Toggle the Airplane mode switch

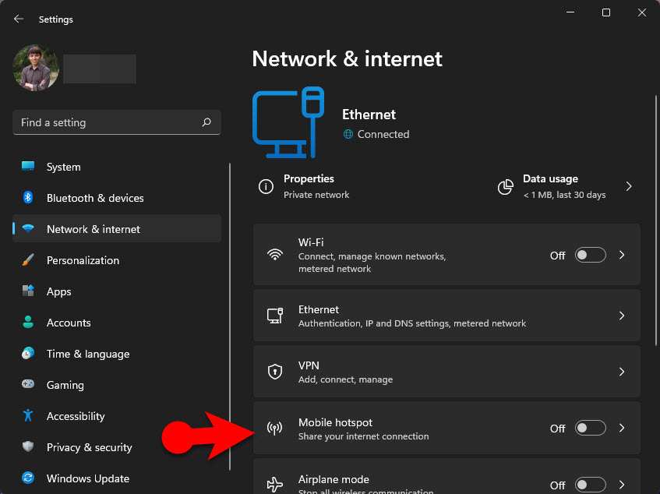pyautogui.click(x=591, y=485)
